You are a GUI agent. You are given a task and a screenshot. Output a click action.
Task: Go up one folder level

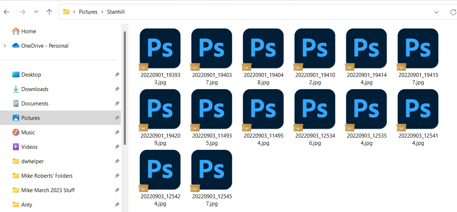49,12
